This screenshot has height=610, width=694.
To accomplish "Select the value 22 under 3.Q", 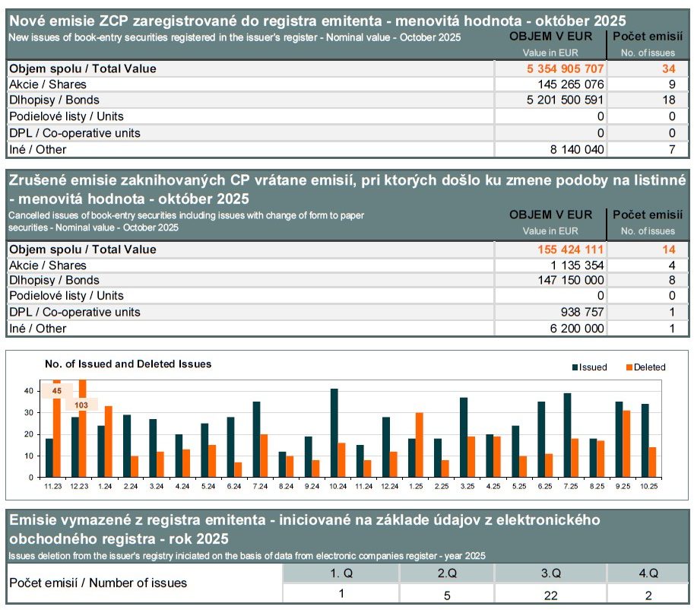I will 550,596.
